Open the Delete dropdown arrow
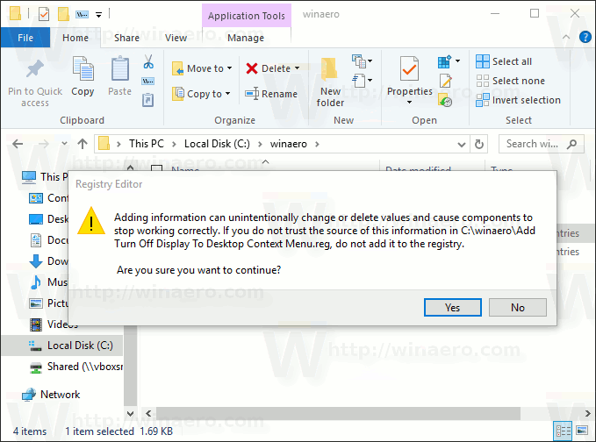This screenshot has width=596, height=442. [x=297, y=68]
